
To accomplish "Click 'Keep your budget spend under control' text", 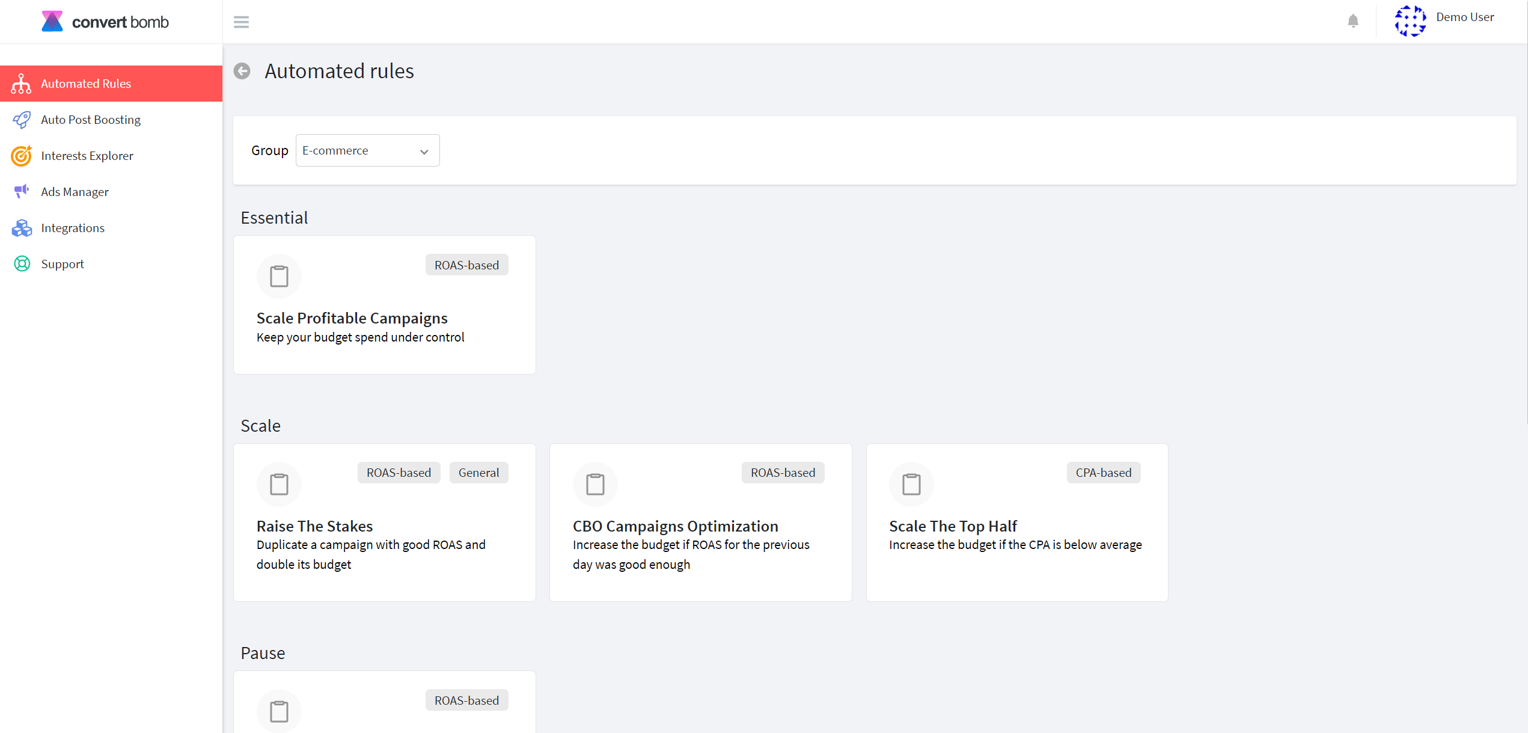I will (360, 337).
